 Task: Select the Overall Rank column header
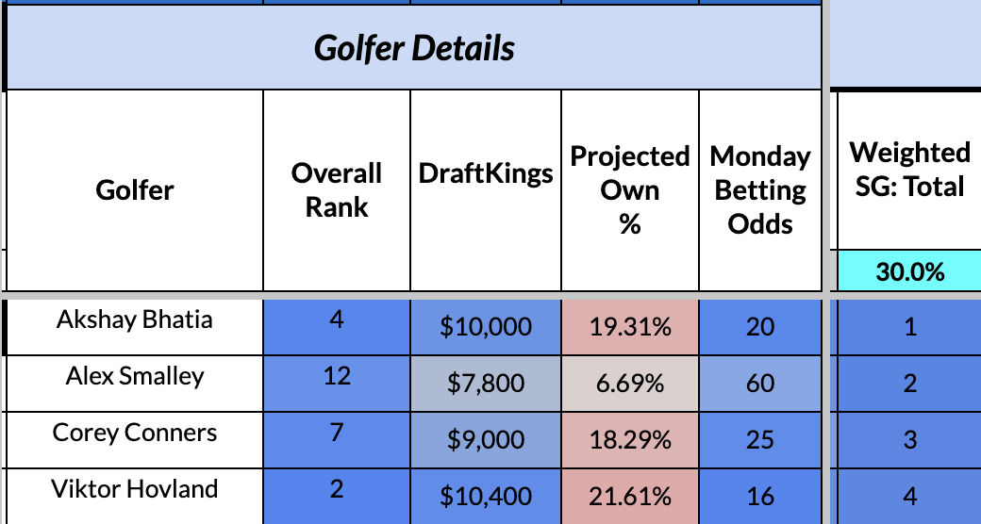337,190
